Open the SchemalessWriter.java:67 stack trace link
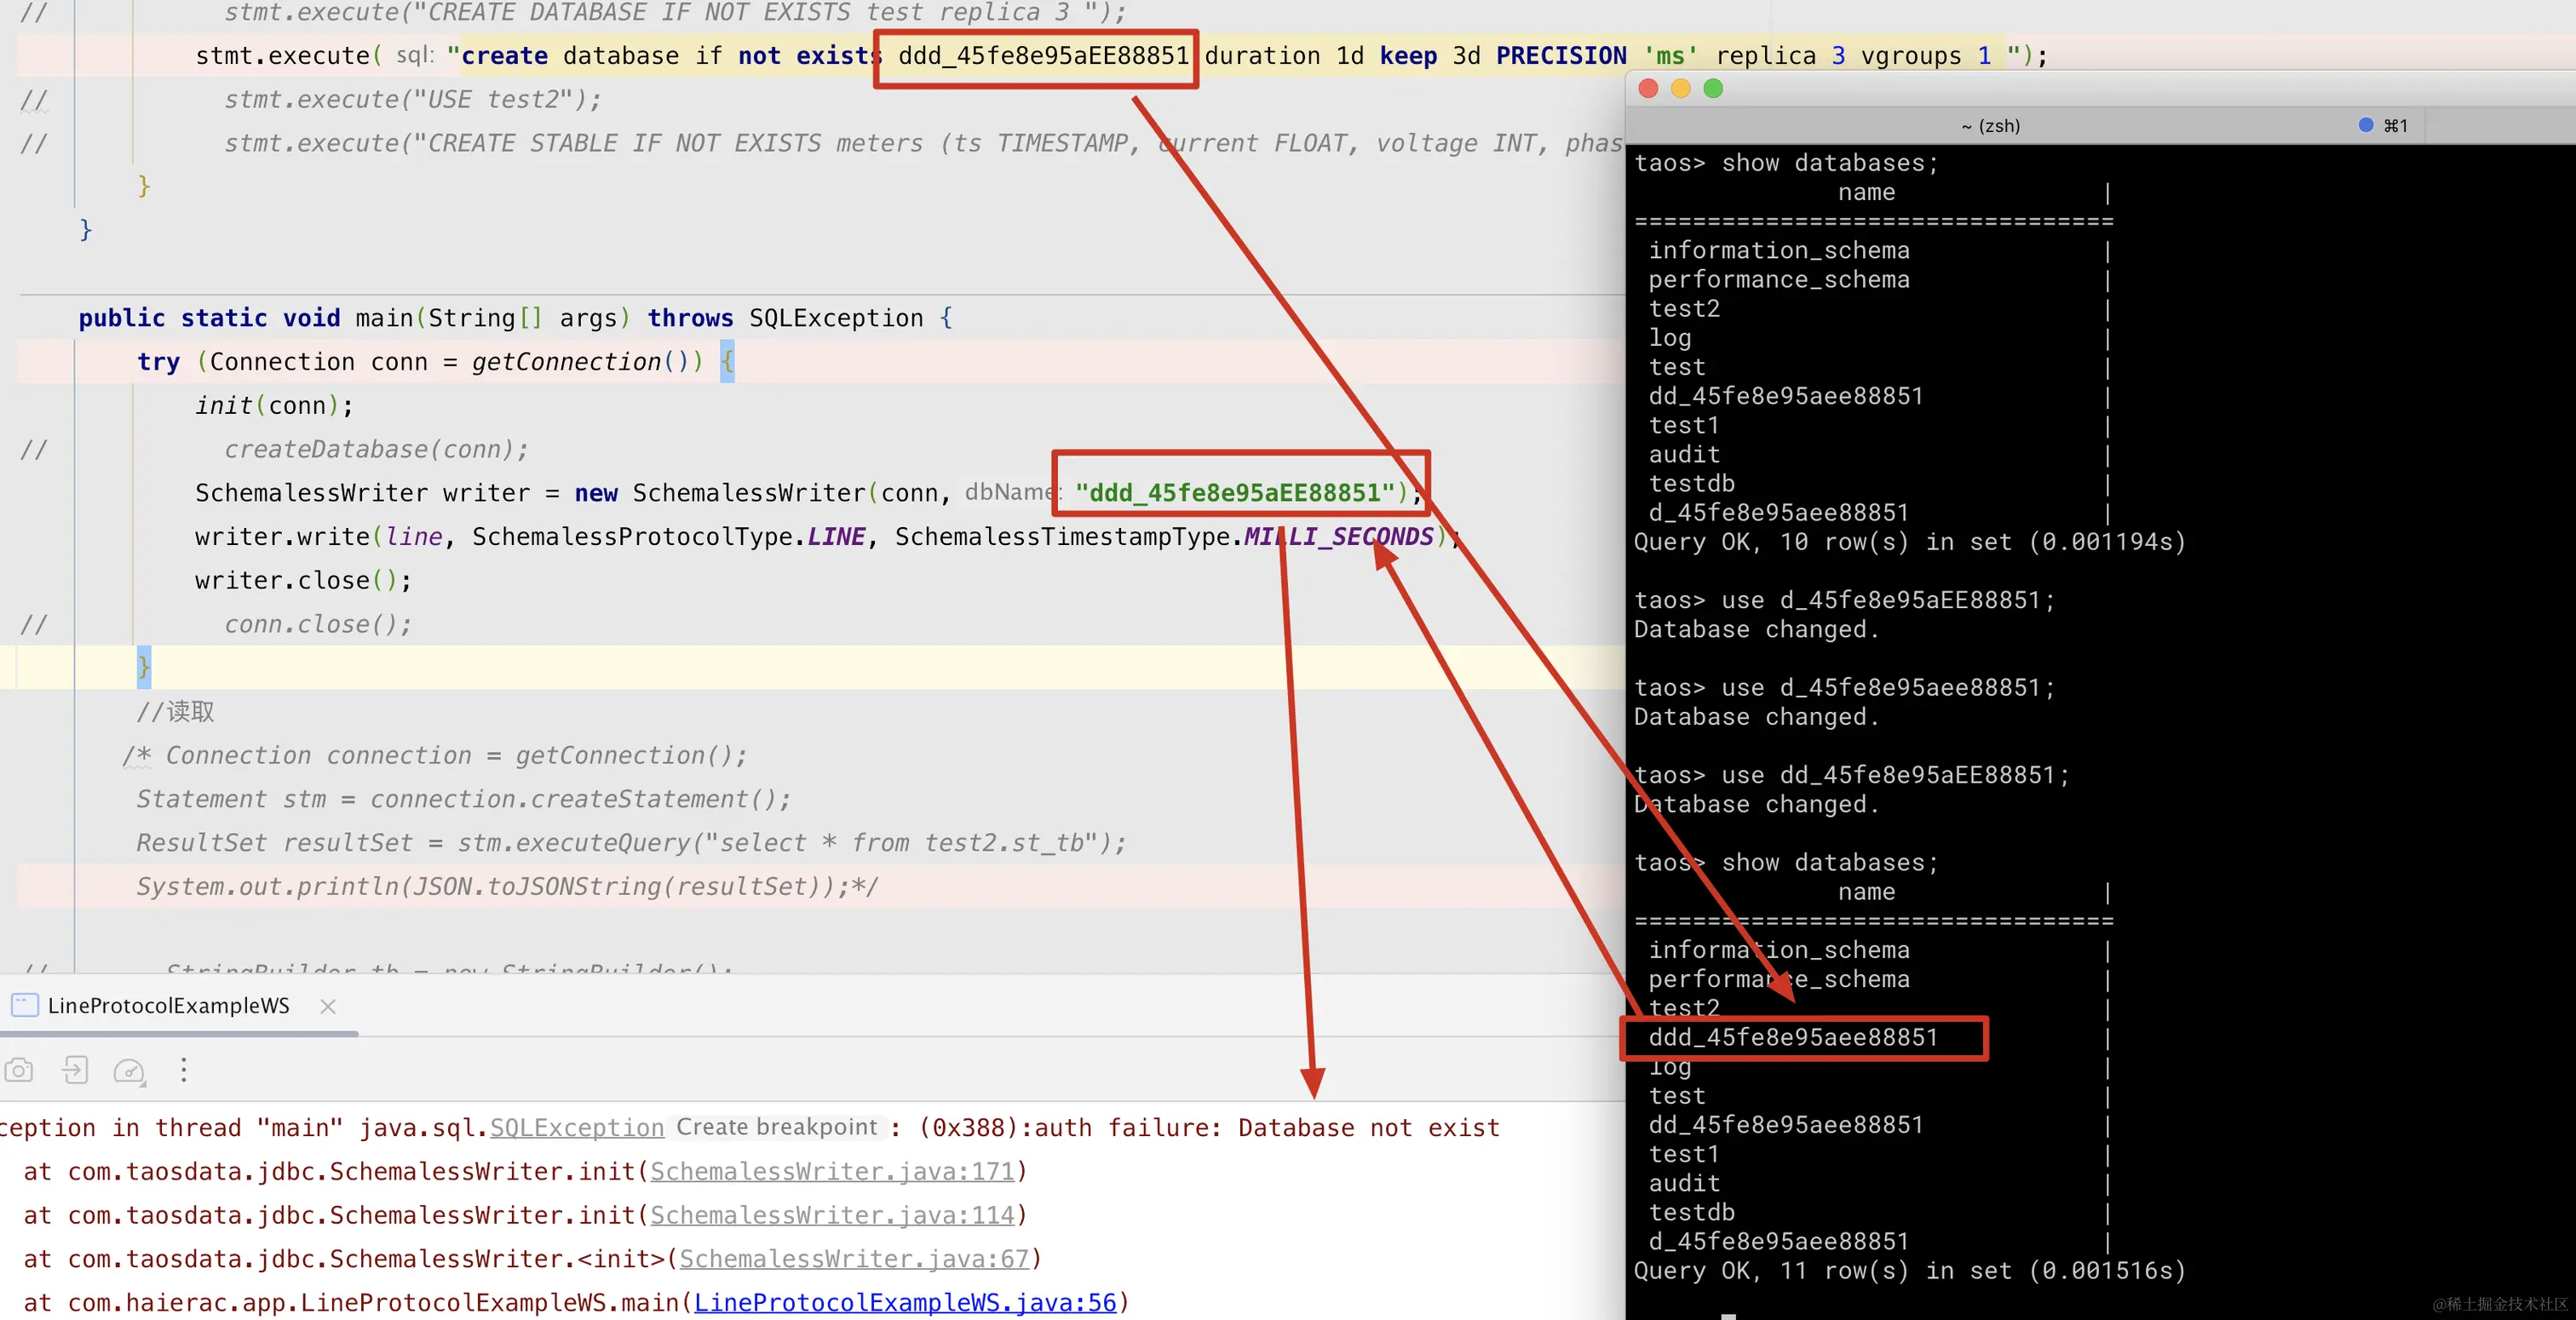 854,1259
